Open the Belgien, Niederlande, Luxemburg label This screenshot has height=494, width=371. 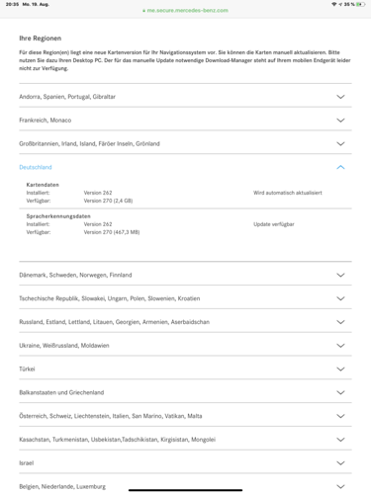point(62,486)
